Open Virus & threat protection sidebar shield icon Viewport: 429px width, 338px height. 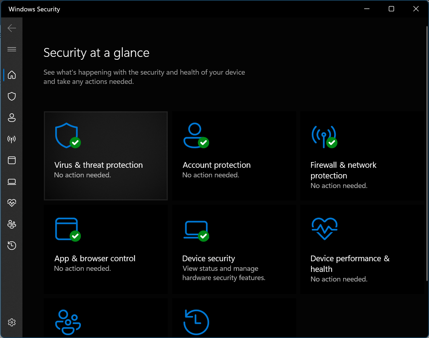tap(12, 96)
